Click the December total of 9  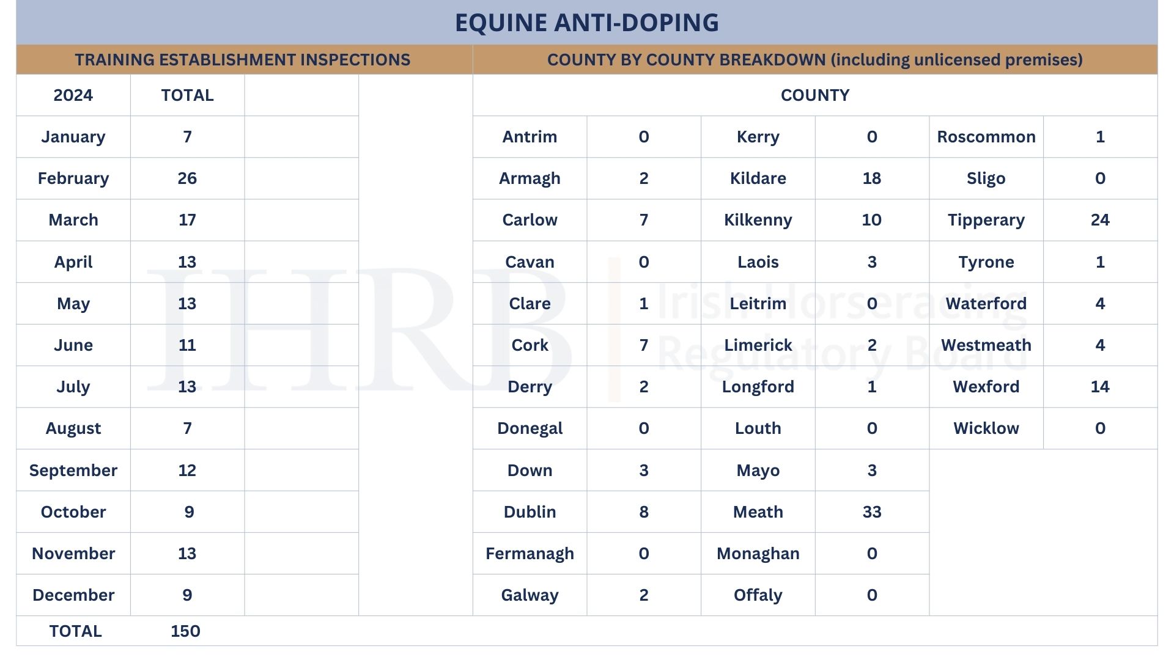(187, 595)
